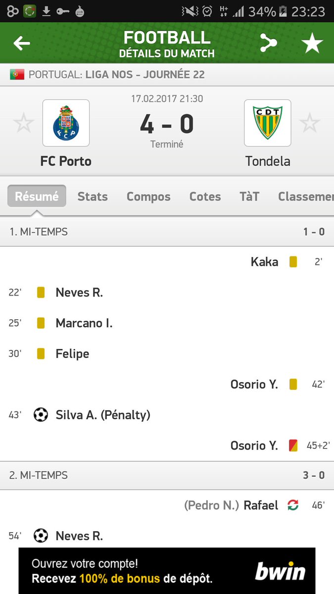
Task: Tap Silva A. penalty goal ball icon
Action: click(41, 415)
